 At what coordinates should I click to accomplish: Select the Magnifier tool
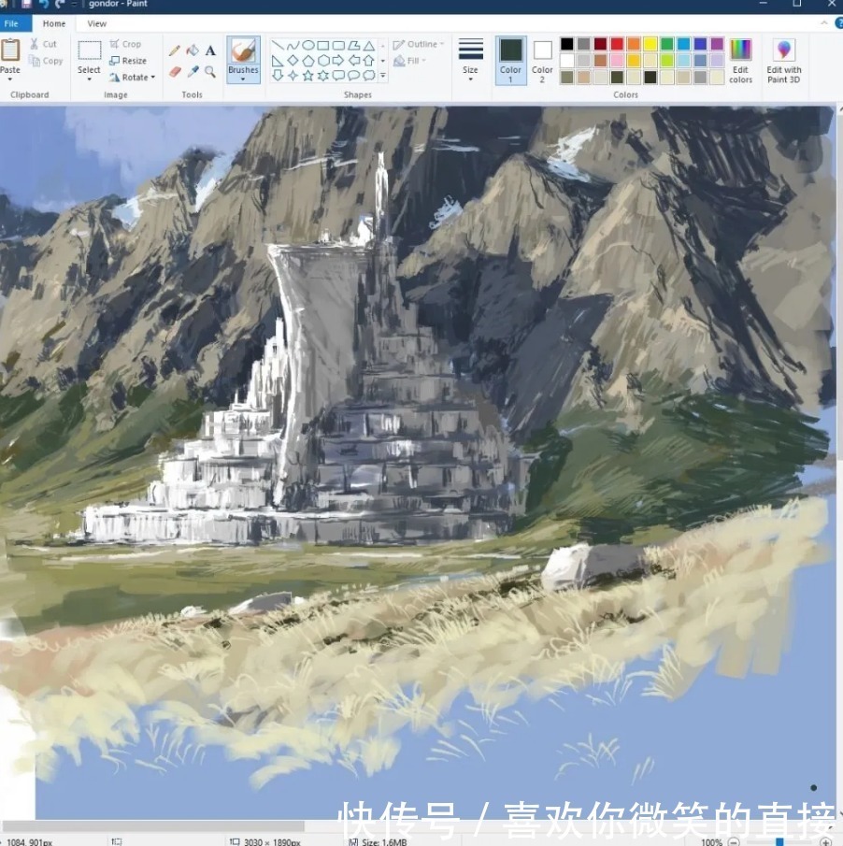(209, 70)
